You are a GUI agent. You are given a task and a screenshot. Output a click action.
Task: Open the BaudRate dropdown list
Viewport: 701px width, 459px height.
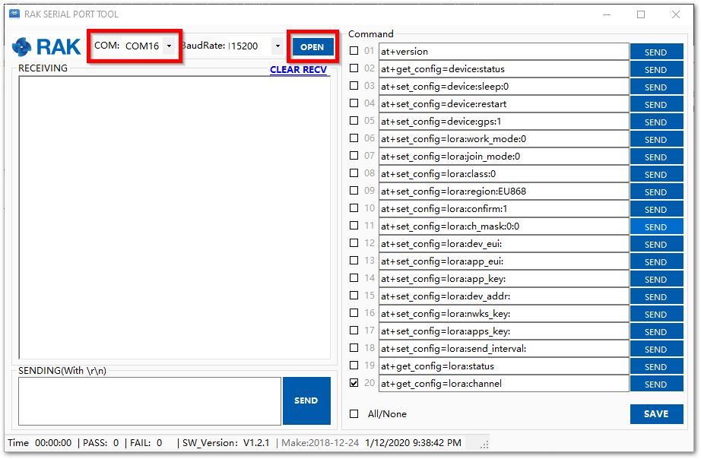coord(278,46)
